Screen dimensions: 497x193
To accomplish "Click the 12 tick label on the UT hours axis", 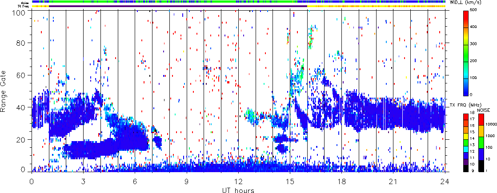I will (238, 181).
